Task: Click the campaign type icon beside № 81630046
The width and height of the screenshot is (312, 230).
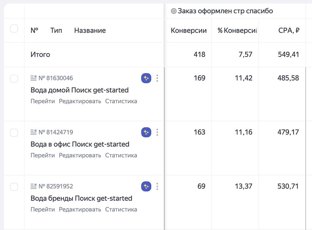Action: 34,78
